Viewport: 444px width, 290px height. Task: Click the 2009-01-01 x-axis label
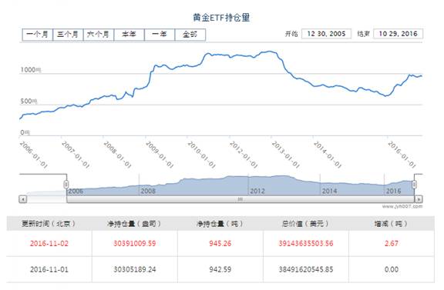point(160,155)
